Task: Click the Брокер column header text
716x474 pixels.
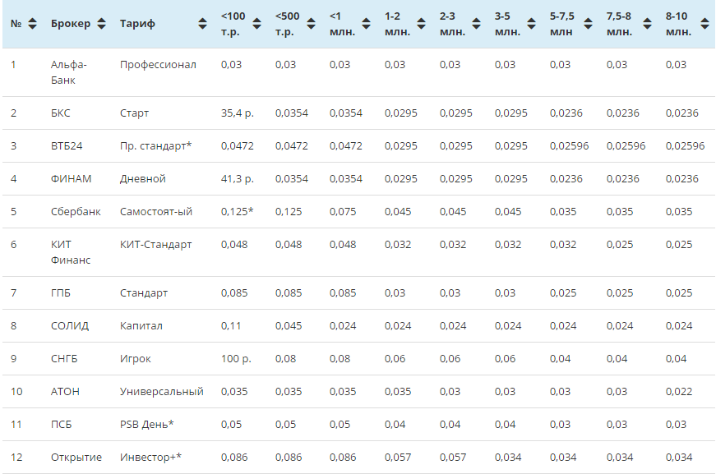Action: coord(71,24)
